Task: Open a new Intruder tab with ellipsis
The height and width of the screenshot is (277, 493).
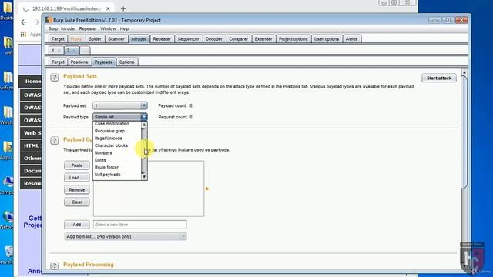Action: pyautogui.click(x=85, y=51)
